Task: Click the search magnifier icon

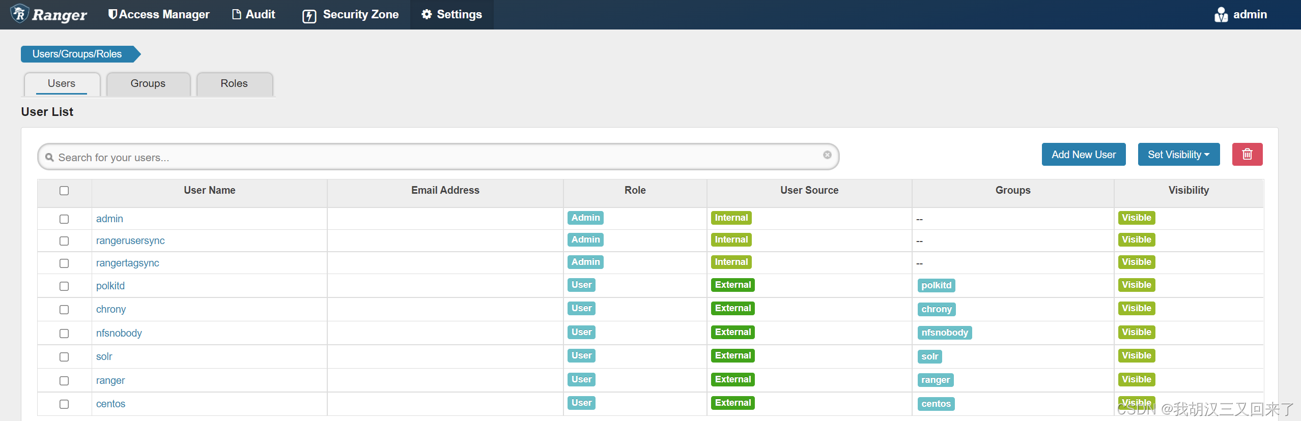Action: 49,158
